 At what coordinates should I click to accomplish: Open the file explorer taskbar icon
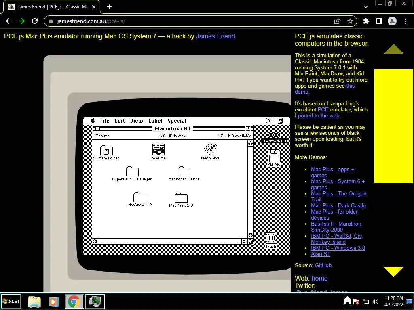34,302
